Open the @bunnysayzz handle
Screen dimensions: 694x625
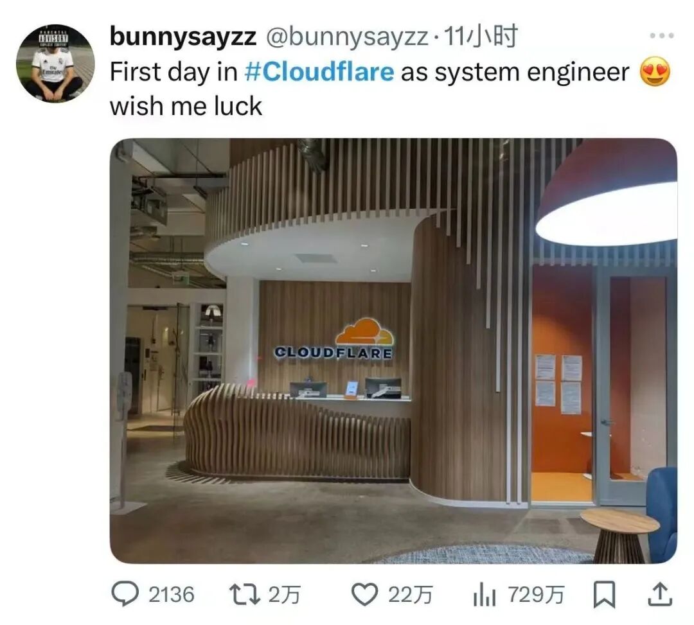point(347,36)
